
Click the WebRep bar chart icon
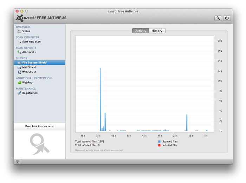(x=19, y=83)
